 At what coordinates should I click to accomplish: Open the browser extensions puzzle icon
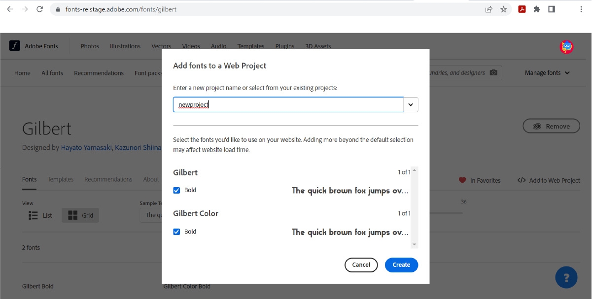[537, 9]
